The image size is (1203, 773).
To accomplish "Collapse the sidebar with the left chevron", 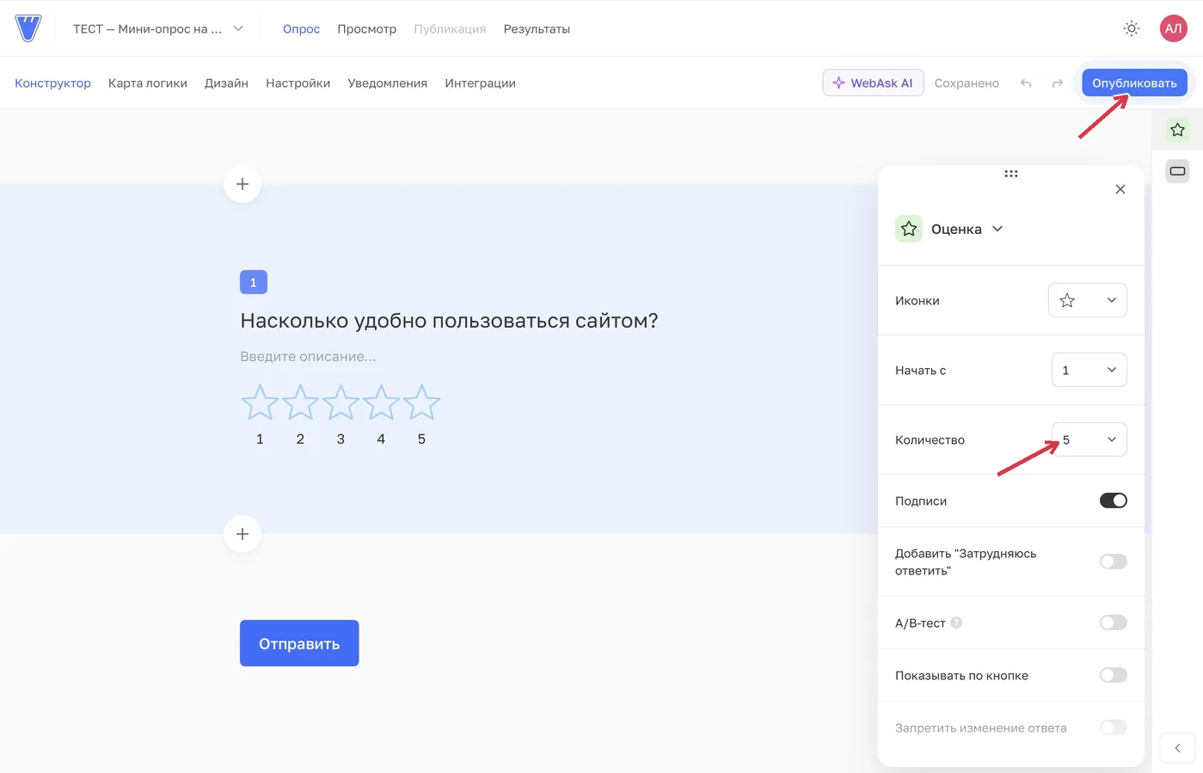I will (x=1177, y=748).
